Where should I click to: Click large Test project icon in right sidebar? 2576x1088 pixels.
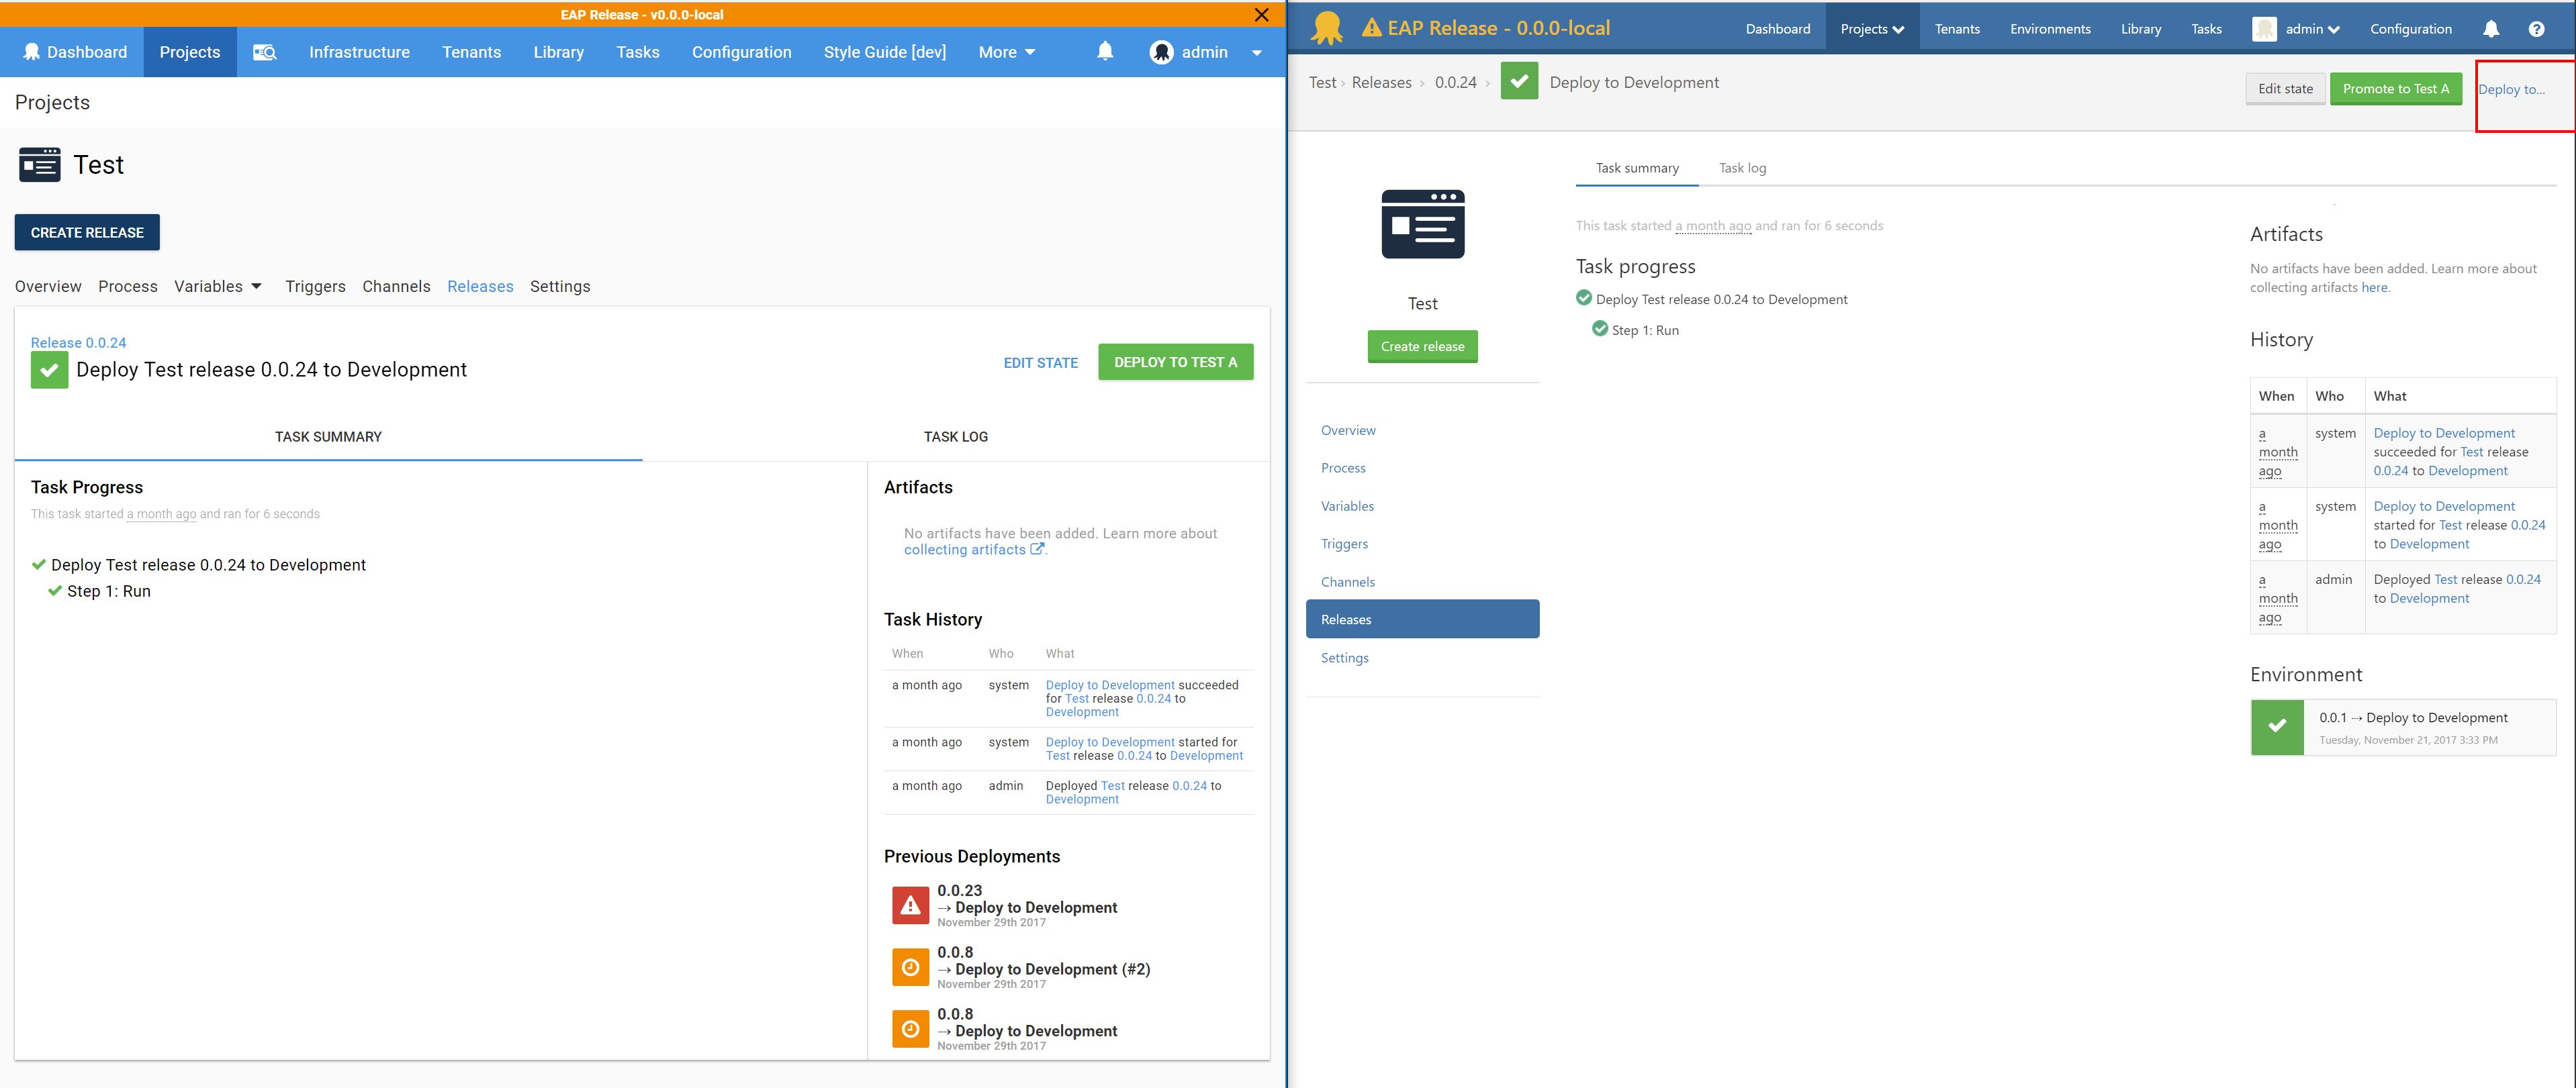tap(1422, 225)
